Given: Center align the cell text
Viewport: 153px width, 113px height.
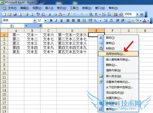Looking at the screenshot, I should [73, 21].
